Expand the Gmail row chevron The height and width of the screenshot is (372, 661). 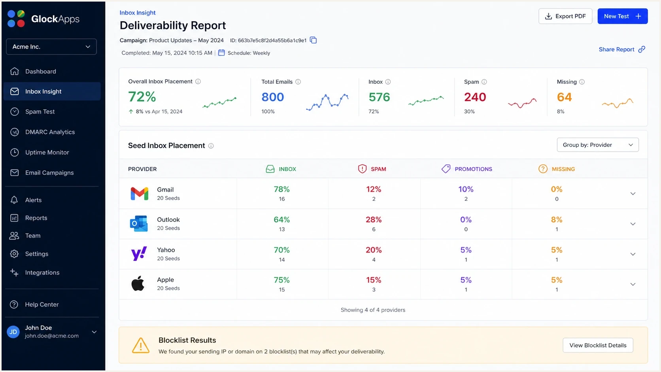633,194
